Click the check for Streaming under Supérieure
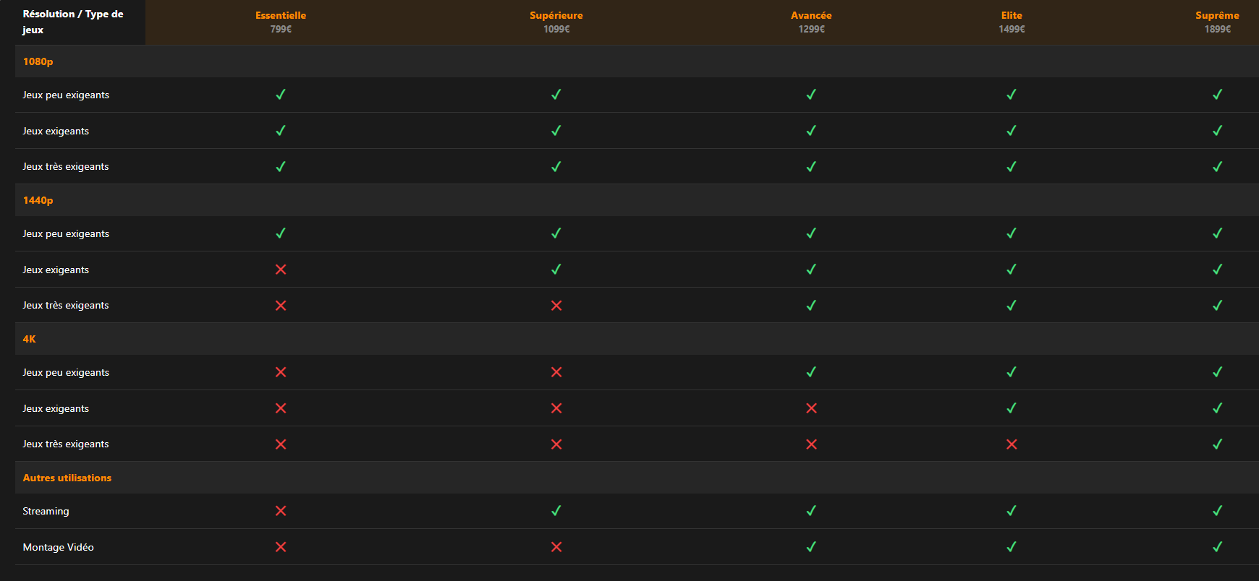Image resolution: width=1259 pixels, height=581 pixels. [x=556, y=511]
